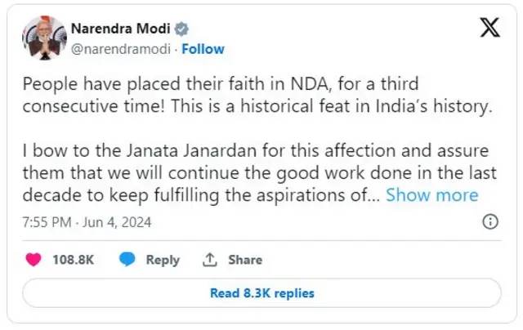This screenshot has width=523, height=330.
Task: Open the X logo in the corner
Action: pos(489,29)
